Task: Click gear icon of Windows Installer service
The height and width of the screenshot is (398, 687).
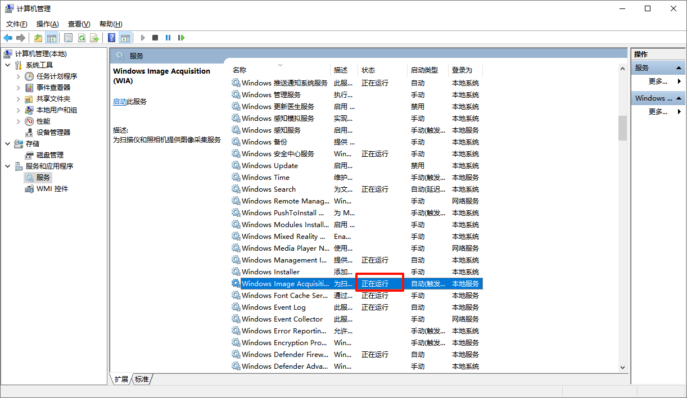Action: pyautogui.click(x=236, y=272)
